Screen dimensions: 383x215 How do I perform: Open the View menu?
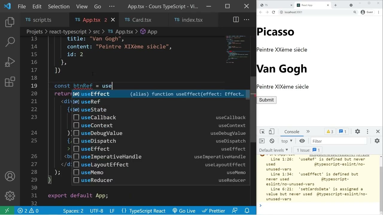[82, 6]
